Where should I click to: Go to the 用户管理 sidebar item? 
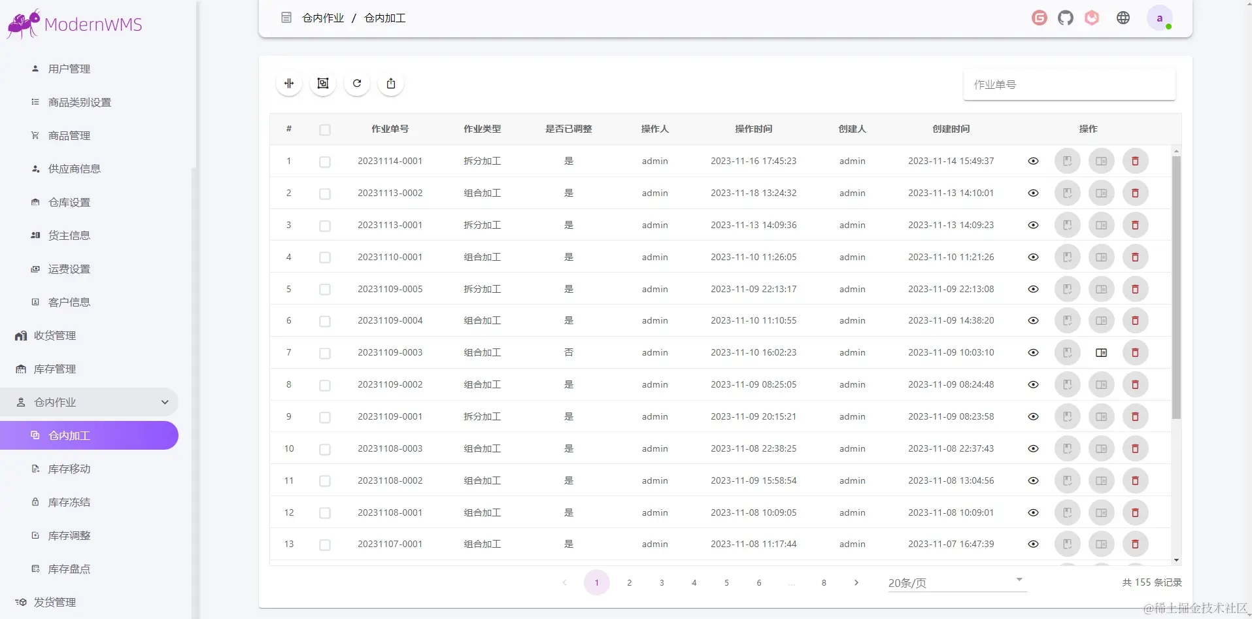(68, 69)
